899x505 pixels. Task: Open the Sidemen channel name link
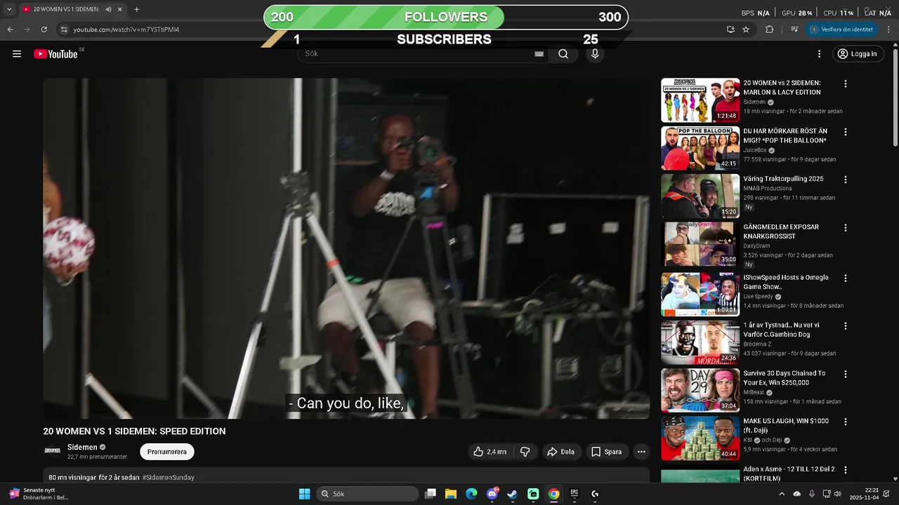click(x=82, y=447)
